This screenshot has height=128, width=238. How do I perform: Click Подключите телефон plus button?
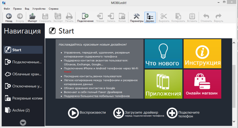172,113
